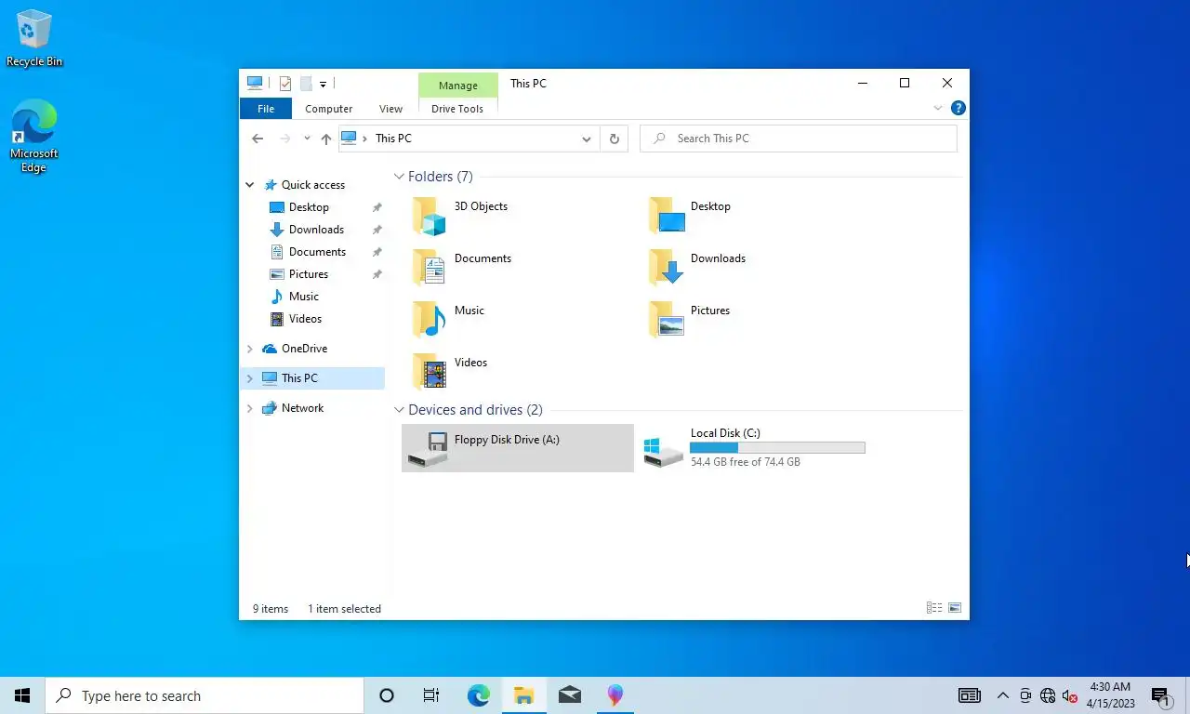The image size is (1190, 714).
Task: Switch to the Computer ribbon tab
Action: pyautogui.click(x=329, y=109)
